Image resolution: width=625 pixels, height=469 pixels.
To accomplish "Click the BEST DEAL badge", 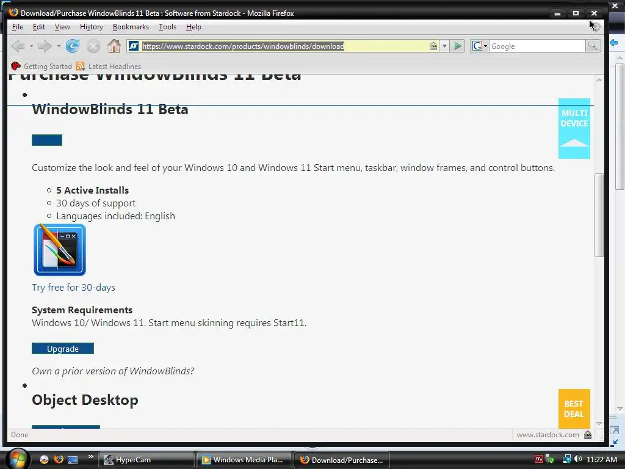I will tap(574, 409).
